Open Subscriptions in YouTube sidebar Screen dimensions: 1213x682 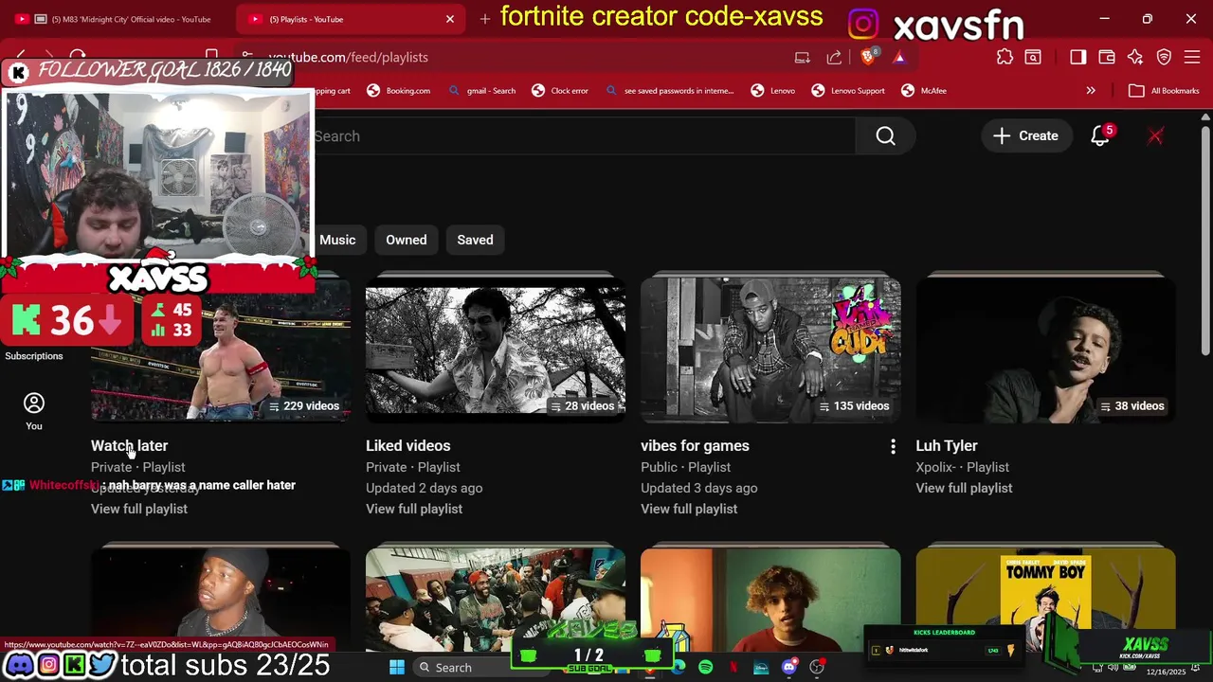[x=34, y=356]
